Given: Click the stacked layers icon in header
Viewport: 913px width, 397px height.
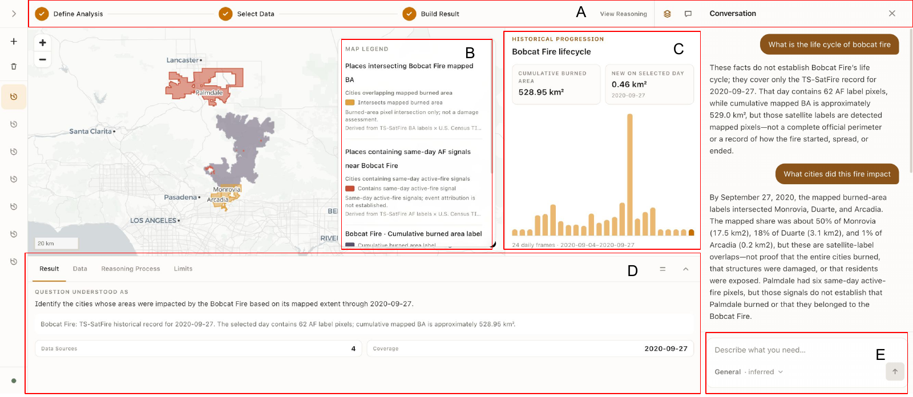Looking at the screenshot, I should (667, 14).
